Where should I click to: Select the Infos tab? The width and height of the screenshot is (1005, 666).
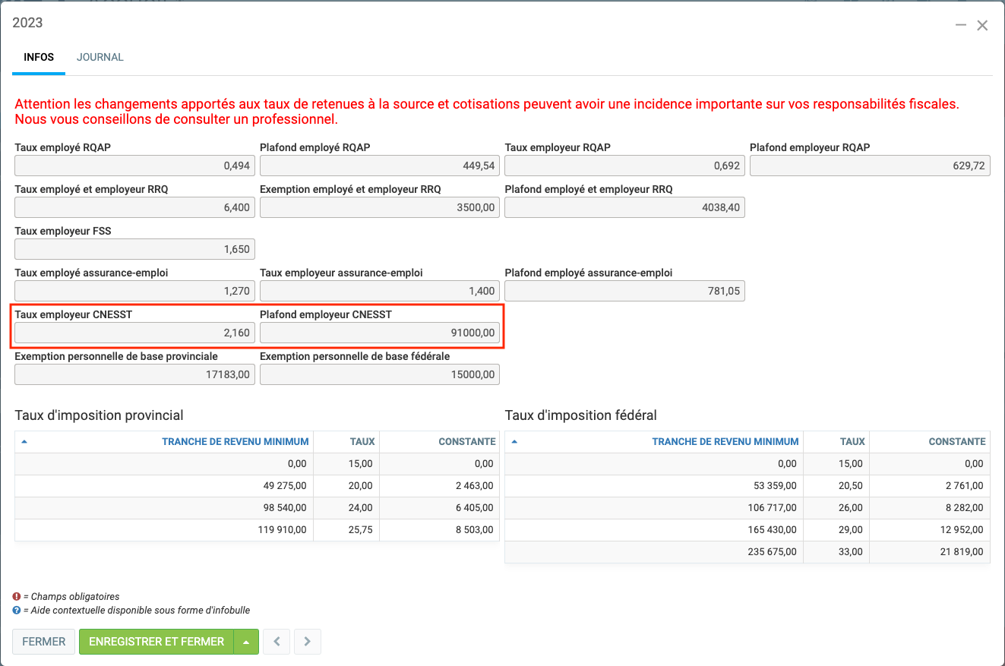[39, 57]
